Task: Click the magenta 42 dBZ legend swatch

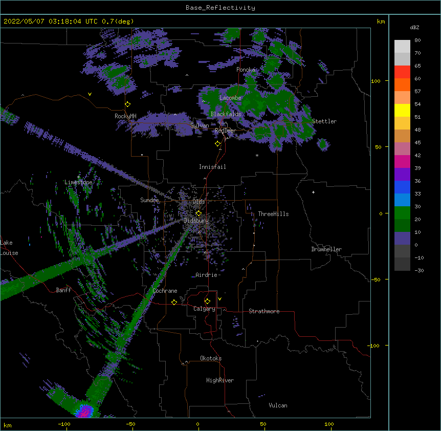Action: [402, 161]
